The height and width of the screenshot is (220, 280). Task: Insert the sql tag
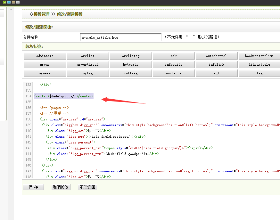click(217, 73)
